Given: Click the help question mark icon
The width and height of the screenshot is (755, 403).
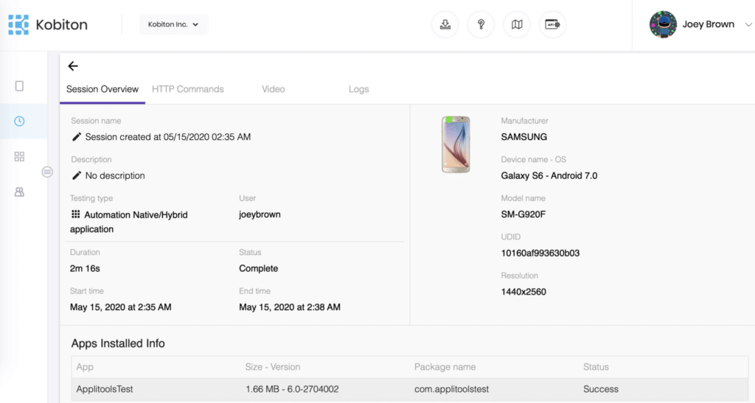Looking at the screenshot, I should (x=481, y=24).
